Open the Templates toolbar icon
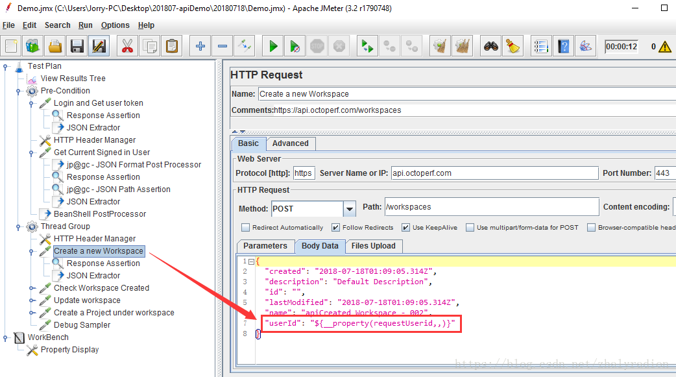Image resolution: width=676 pixels, height=377 pixels. 33,46
